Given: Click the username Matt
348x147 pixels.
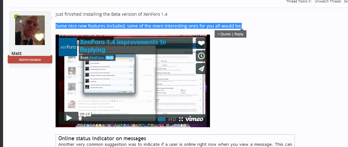Looking at the screenshot, I should (17, 53).
